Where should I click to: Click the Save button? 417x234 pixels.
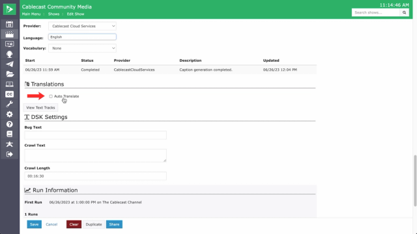(34, 224)
